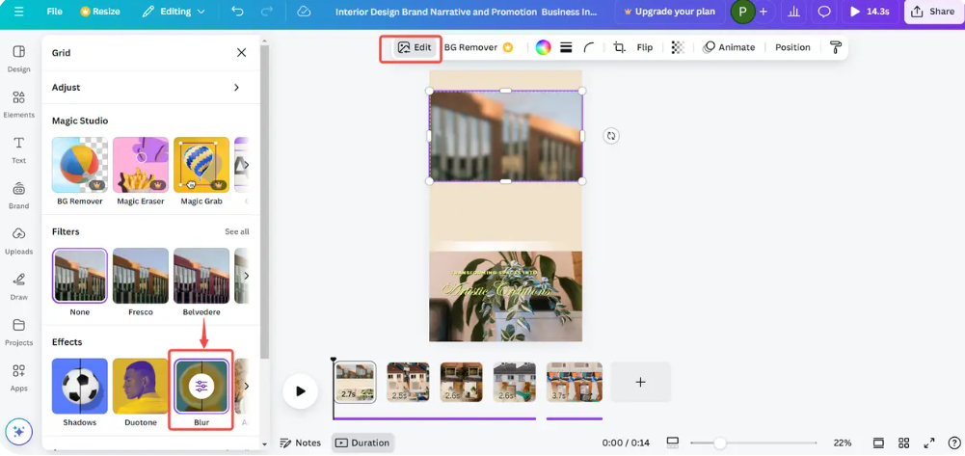Open the transparency checkerboard icon
This screenshot has height=456, width=965.
point(678,47)
